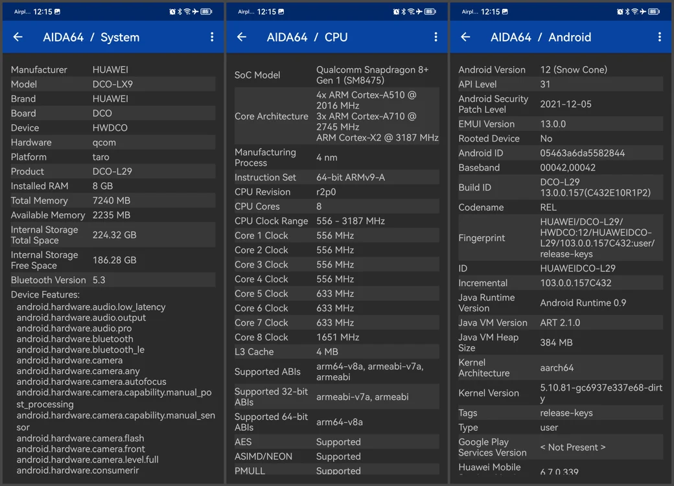Screen dimensions: 674x486
Task: Open overflow menu on Android screen
Action: [659, 37]
